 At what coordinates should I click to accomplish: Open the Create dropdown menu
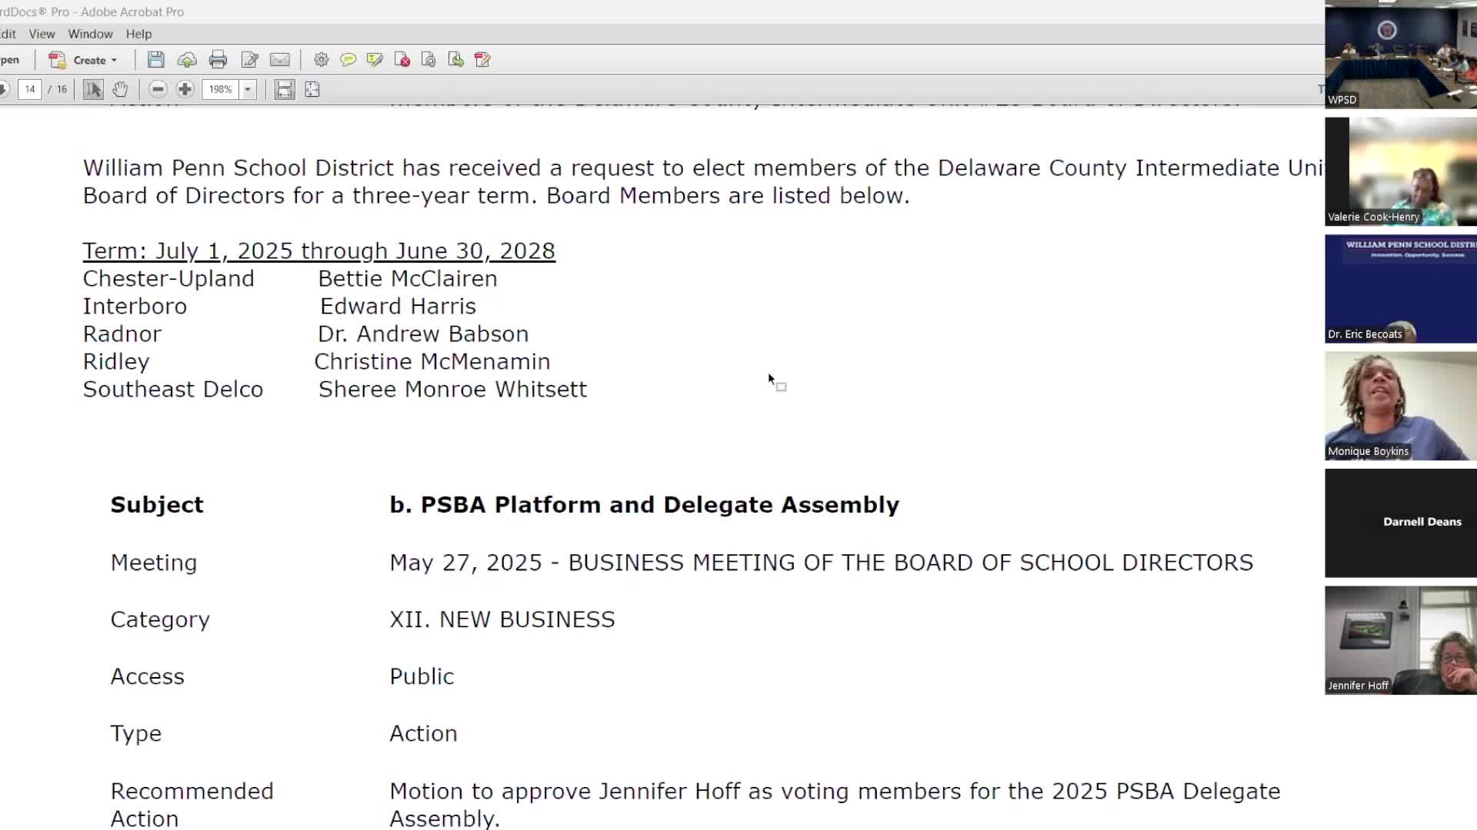point(84,60)
